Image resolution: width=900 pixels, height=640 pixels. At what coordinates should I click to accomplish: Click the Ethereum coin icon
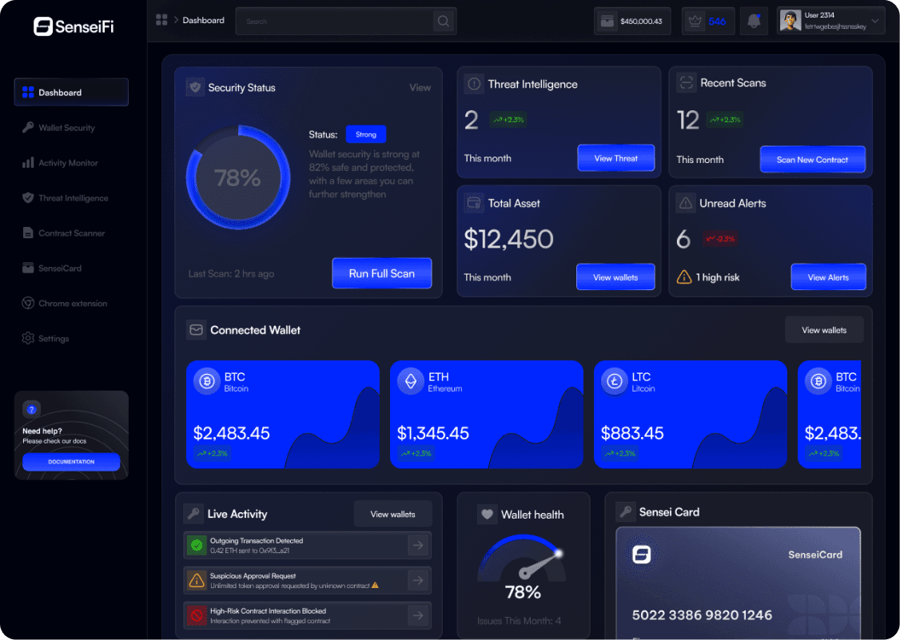pos(410,381)
